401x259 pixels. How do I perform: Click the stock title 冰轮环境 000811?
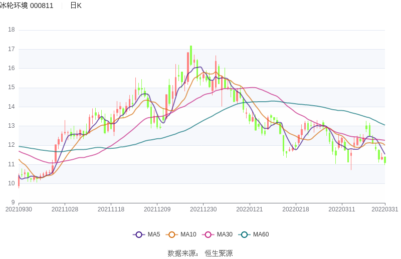pos(27,6)
